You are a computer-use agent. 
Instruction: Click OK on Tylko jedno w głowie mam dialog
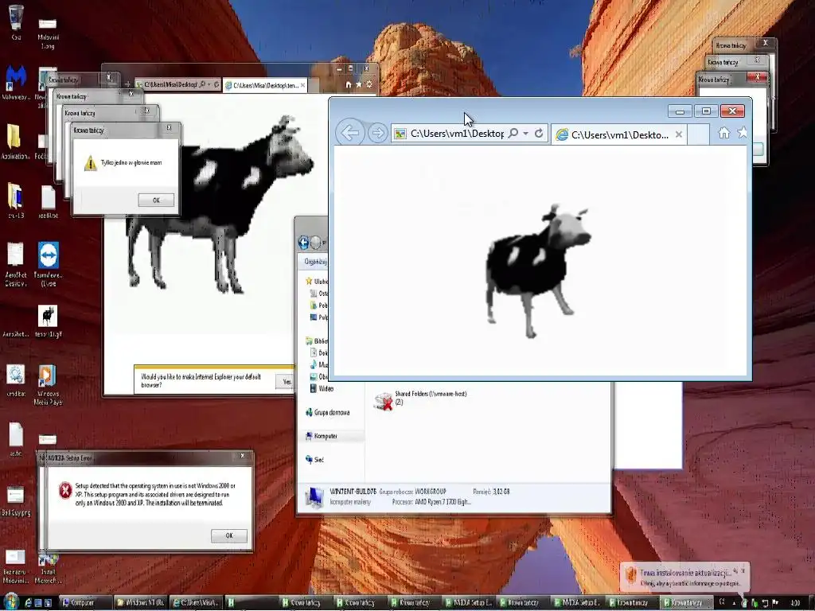pos(156,200)
